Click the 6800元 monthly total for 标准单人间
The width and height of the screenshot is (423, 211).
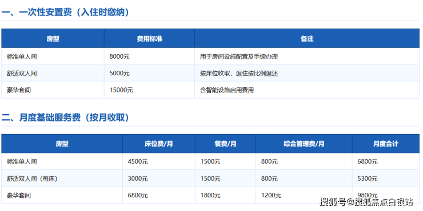(x=368, y=162)
